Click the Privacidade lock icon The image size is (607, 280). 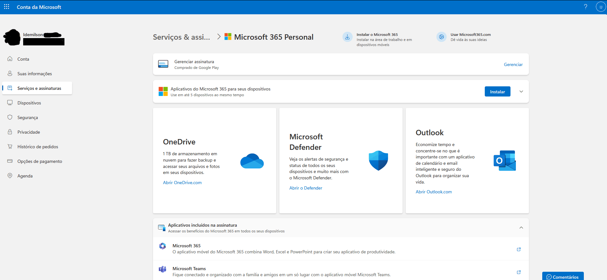tap(10, 132)
